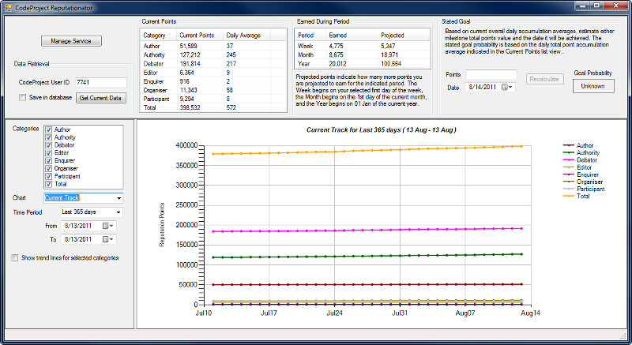The width and height of the screenshot is (632, 345).
Task: Select the Week row in Earned During Period
Action: coord(363,46)
